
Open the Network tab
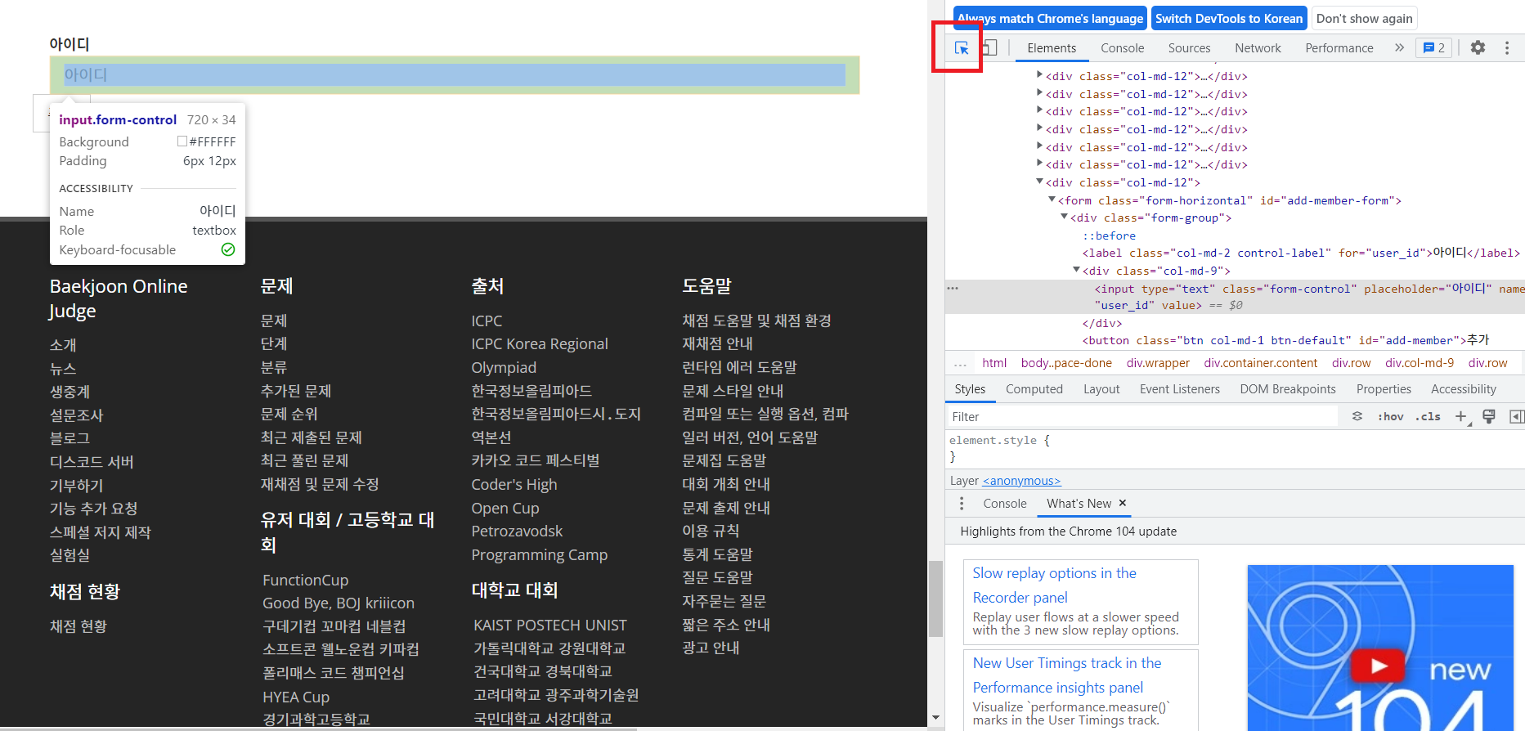click(1258, 48)
